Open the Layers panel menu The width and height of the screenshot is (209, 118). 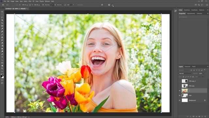(x=208, y=67)
